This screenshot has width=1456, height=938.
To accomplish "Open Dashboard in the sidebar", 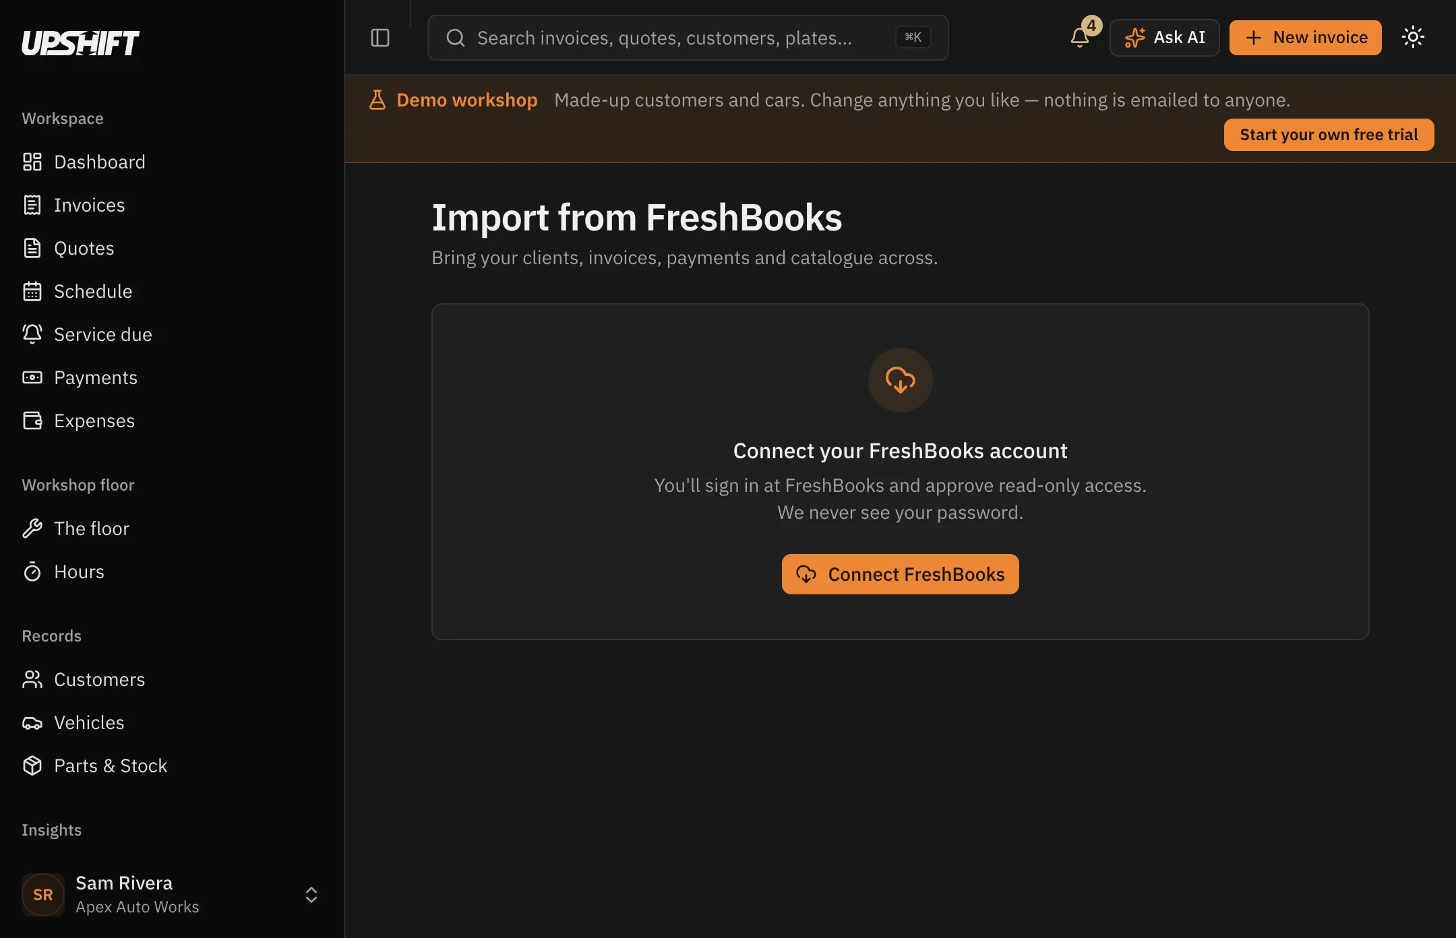I will click(x=172, y=162).
